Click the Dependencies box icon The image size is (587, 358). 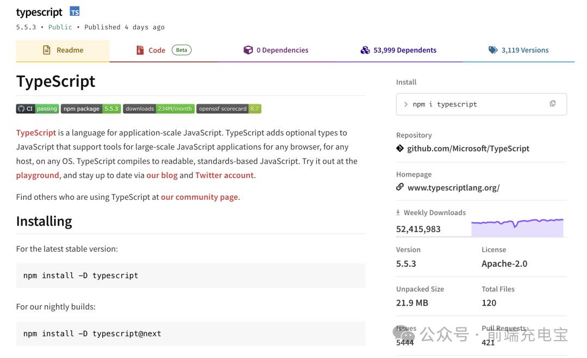pyautogui.click(x=248, y=50)
